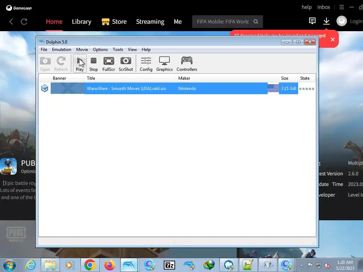Screen dimensions: 363x272
Task: Click GameLoop user avatar icon
Action: point(341,21)
